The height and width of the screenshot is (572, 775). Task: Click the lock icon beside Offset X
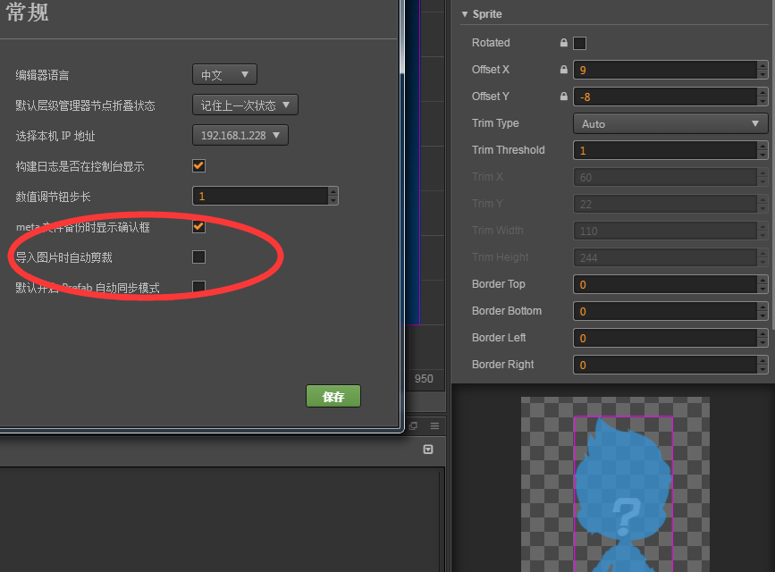[x=563, y=69]
